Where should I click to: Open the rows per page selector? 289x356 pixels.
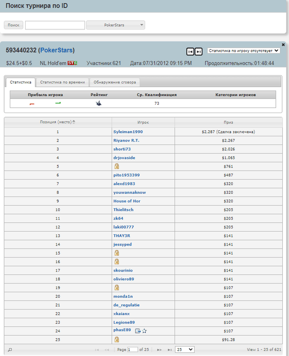tap(185, 349)
